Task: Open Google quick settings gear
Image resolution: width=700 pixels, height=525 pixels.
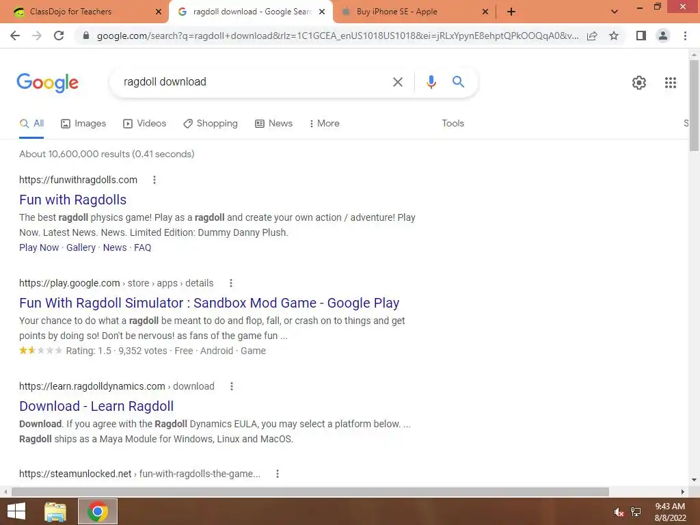Action: tap(639, 83)
